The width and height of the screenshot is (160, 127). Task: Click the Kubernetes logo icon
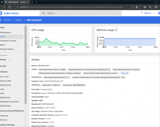[1, 13]
